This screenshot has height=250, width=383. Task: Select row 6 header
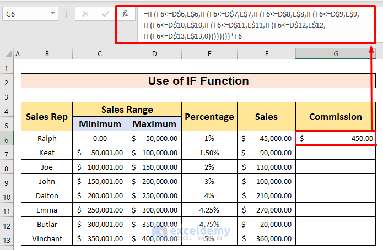[x=7, y=139]
